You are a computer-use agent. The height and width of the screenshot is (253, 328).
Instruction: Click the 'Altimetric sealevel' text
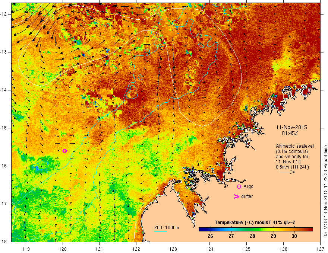pos(295,146)
